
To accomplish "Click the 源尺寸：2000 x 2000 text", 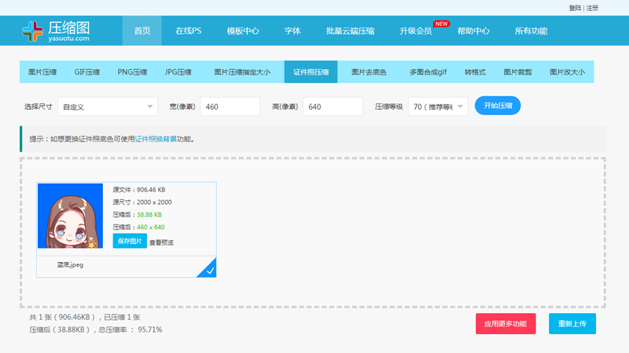I will (x=142, y=202).
